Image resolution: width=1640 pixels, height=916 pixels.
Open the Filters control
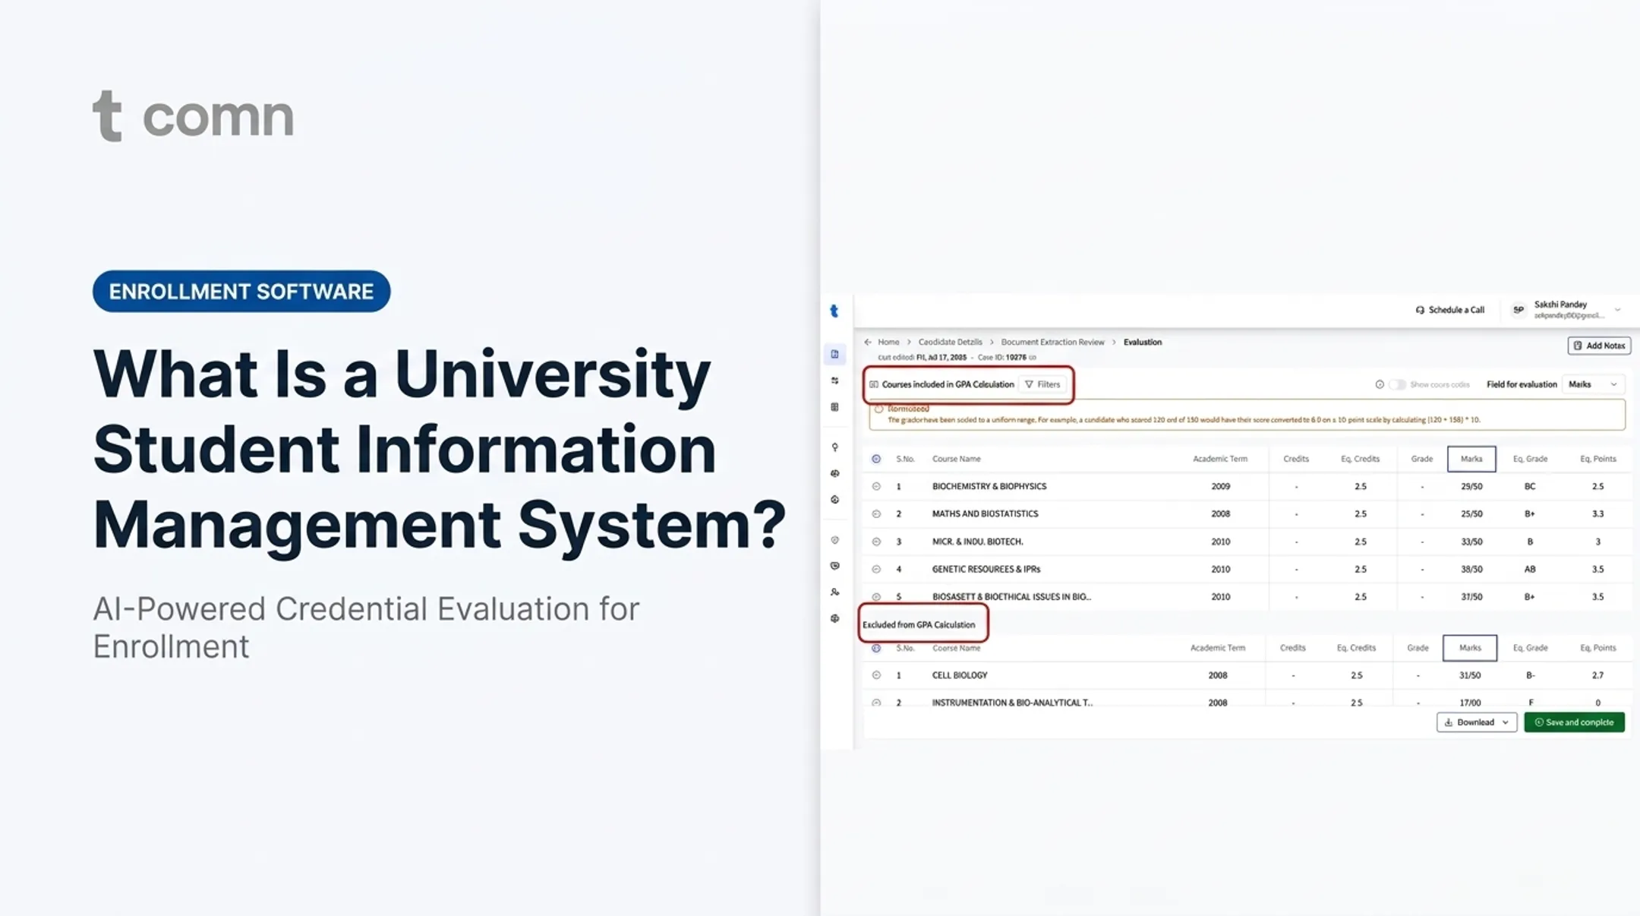point(1042,384)
